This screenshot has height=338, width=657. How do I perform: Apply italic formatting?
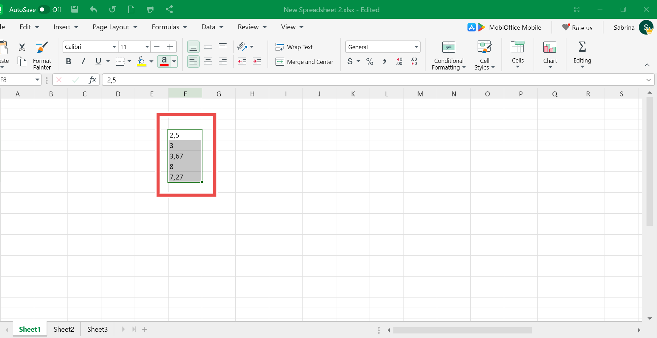tap(83, 61)
